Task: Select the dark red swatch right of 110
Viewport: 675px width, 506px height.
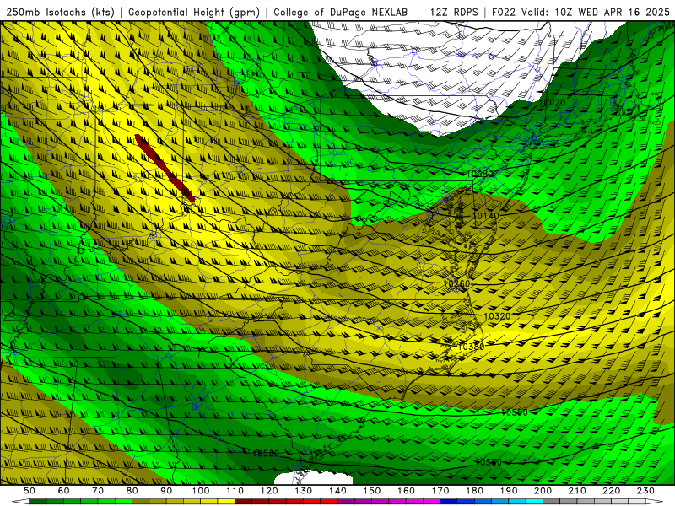Action: [243, 502]
